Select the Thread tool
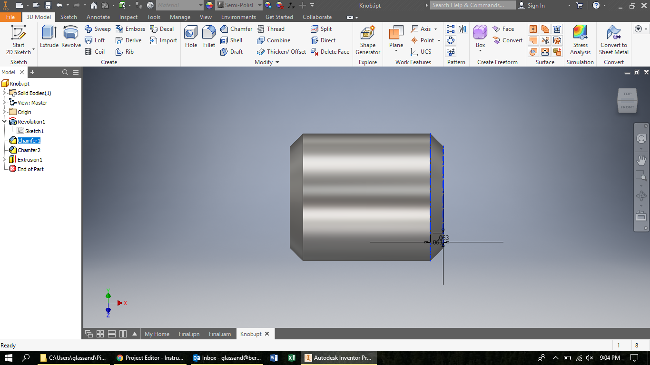The image size is (650, 365). (x=271, y=29)
